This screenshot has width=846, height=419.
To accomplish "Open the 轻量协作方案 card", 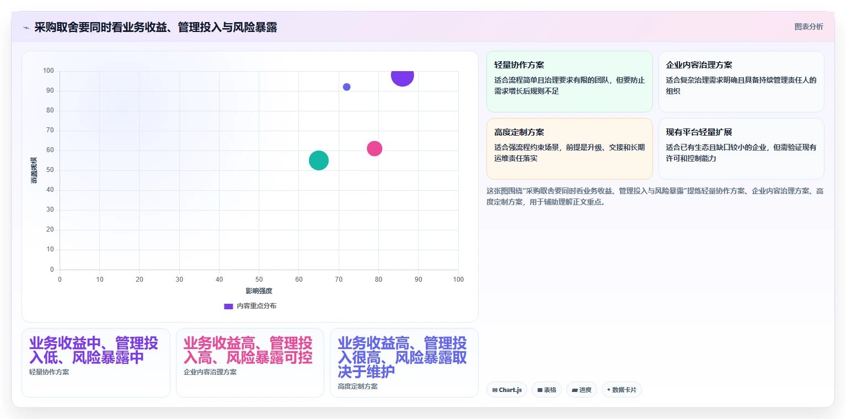I will point(569,82).
